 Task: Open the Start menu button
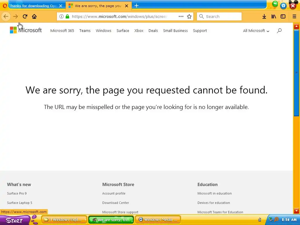point(15,220)
